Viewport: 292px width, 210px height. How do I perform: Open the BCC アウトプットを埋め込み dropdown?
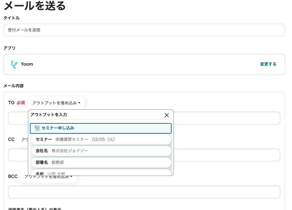(48, 177)
